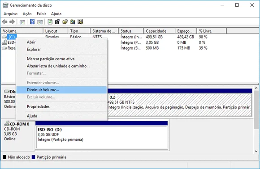Viewport: 260px width, 169px height.
Task: Click the 175 MB free space cell
Action: tap(183, 48)
